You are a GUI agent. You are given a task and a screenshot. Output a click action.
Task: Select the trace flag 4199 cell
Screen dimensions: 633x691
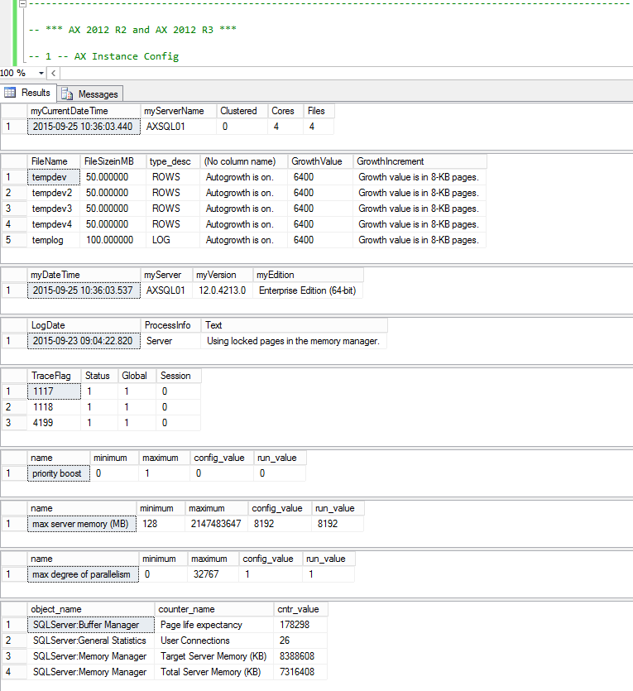[x=54, y=423]
